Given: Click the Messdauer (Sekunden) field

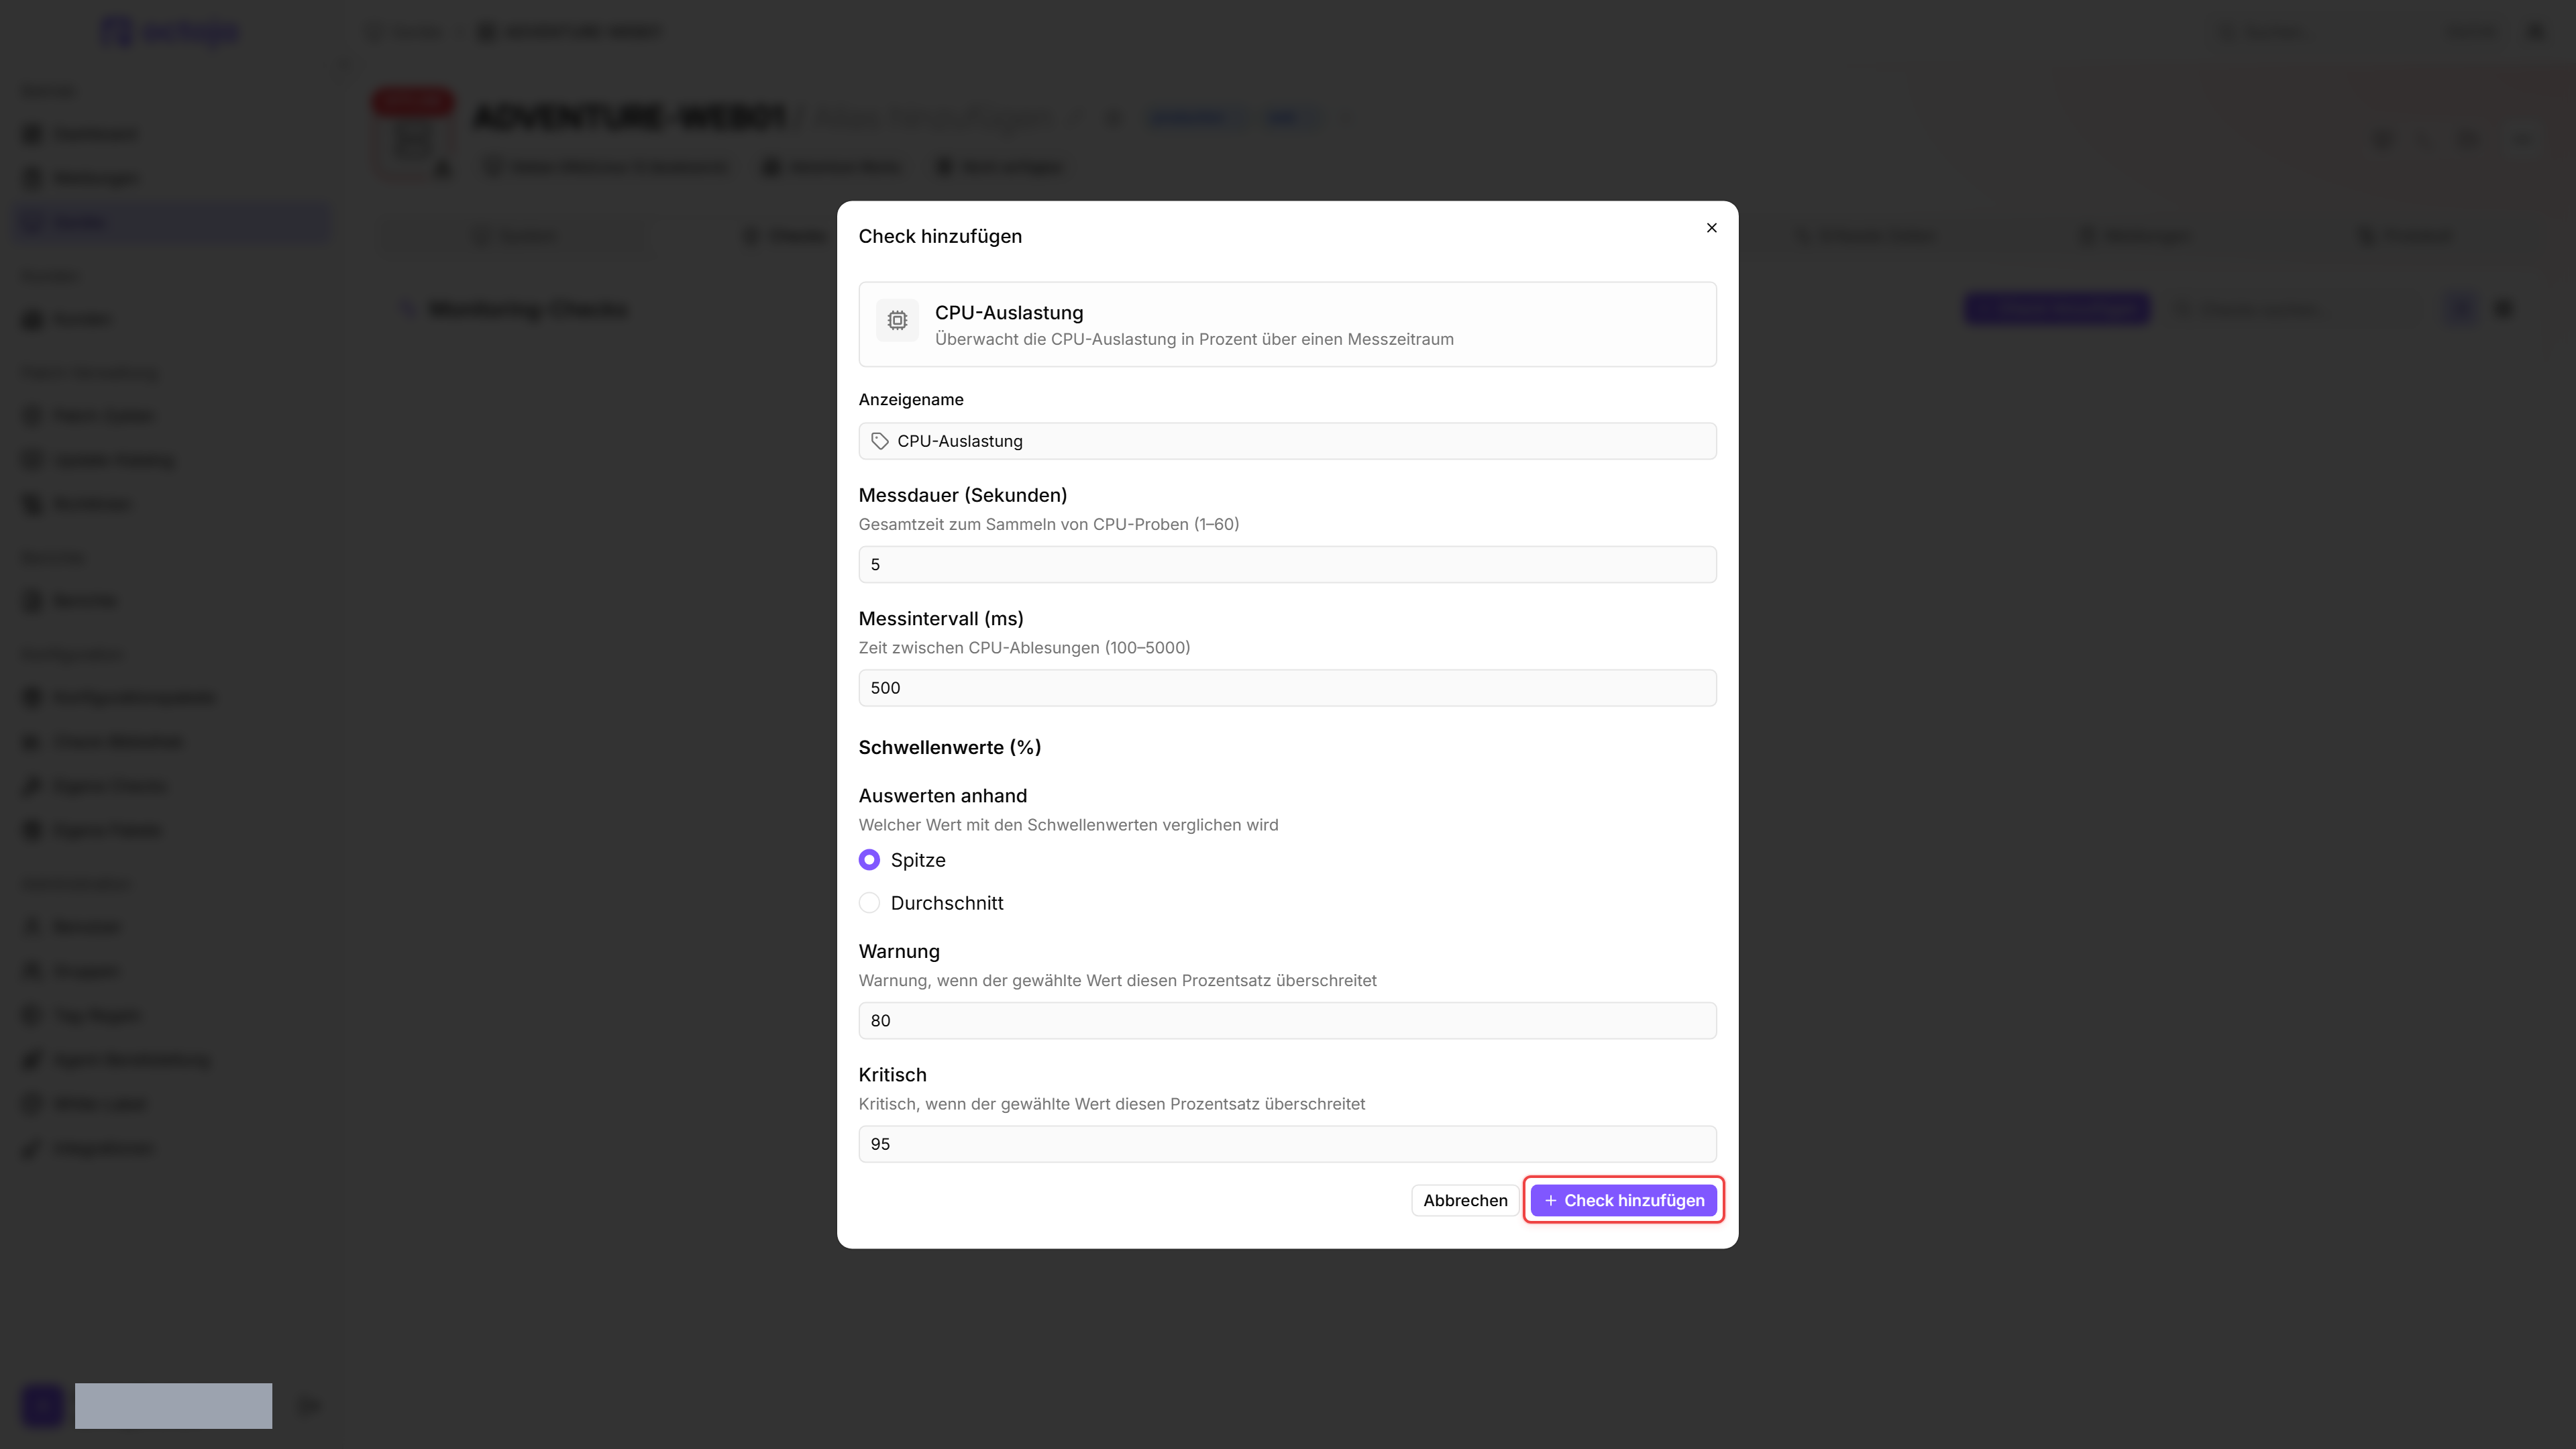Looking at the screenshot, I should [x=1287, y=564].
